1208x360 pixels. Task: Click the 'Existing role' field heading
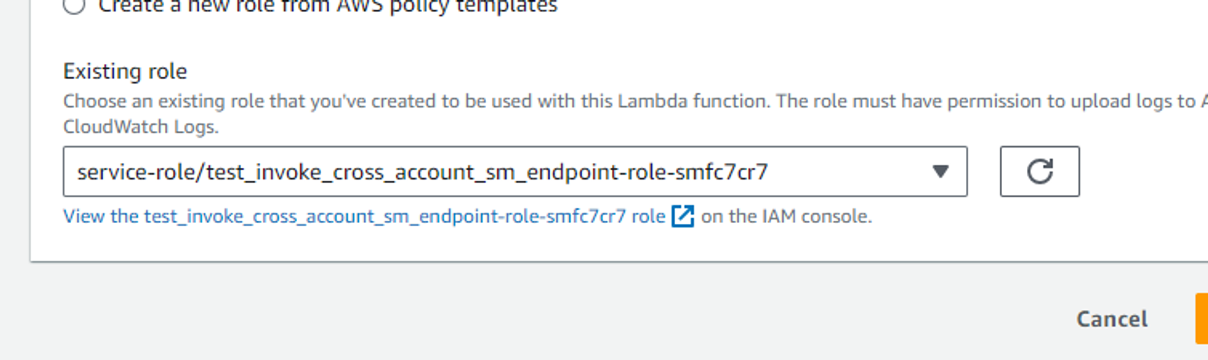(125, 71)
